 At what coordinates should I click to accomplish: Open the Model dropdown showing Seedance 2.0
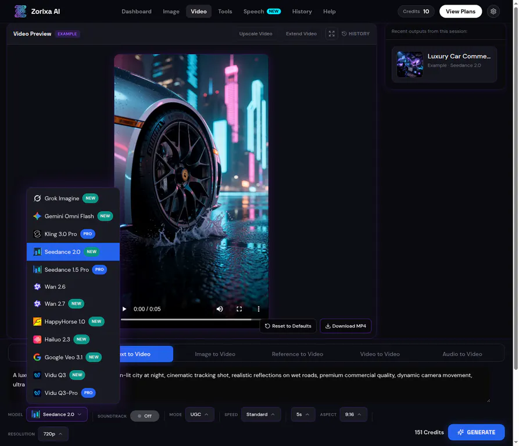point(57,415)
